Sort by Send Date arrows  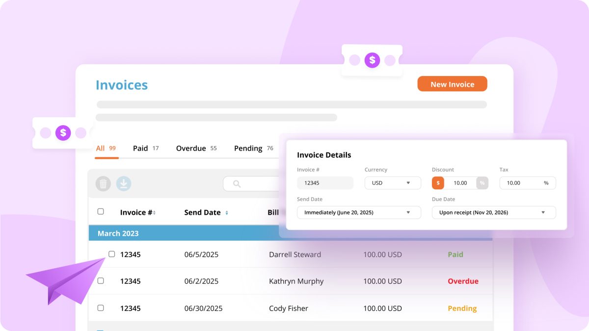click(226, 213)
